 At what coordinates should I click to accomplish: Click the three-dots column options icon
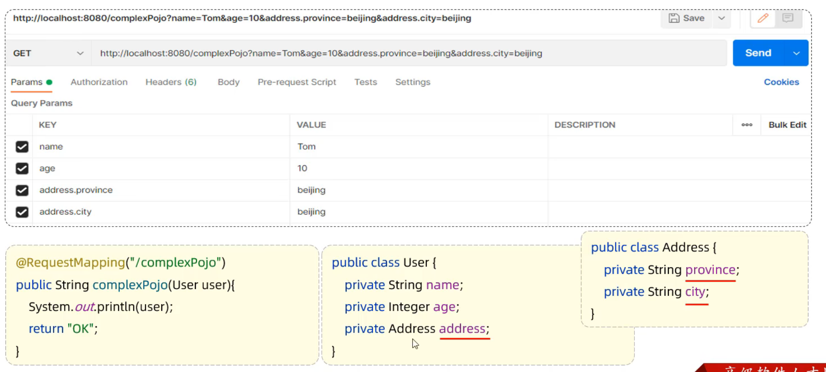(747, 125)
